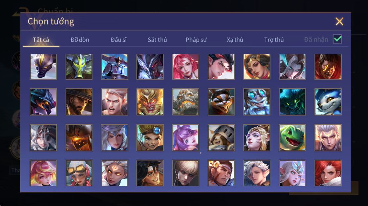Open the Đấu sĩ tab
The height and width of the screenshot is (206, 368).
tap(119, 40)
